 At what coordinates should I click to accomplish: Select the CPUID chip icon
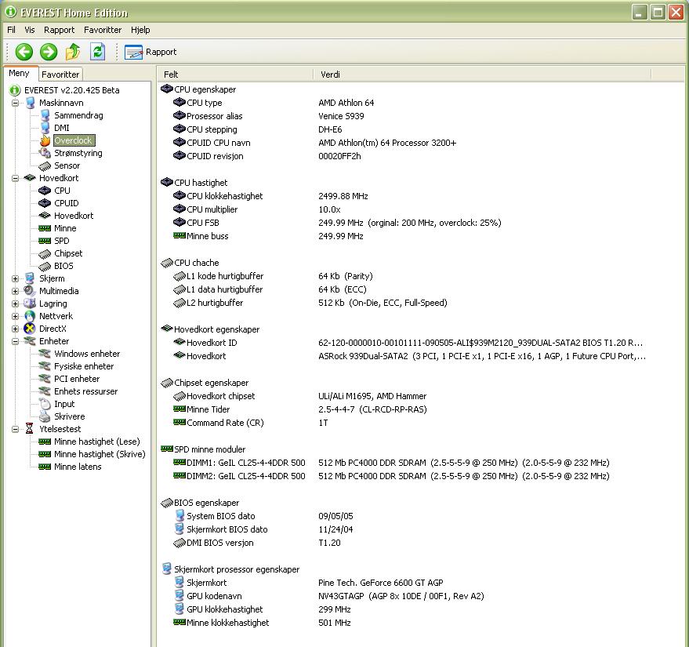pyautogui.click(x=45, y=203)
